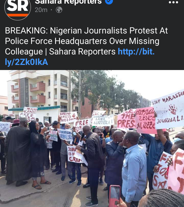Tap the Journalism Is Not a Crime sign
The height and width of the screenshot is (207, 184).
click(x=74, y=154)
